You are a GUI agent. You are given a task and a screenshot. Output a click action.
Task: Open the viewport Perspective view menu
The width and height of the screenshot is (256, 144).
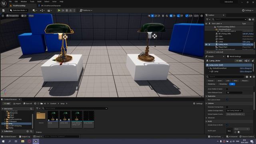pos(12,16)
